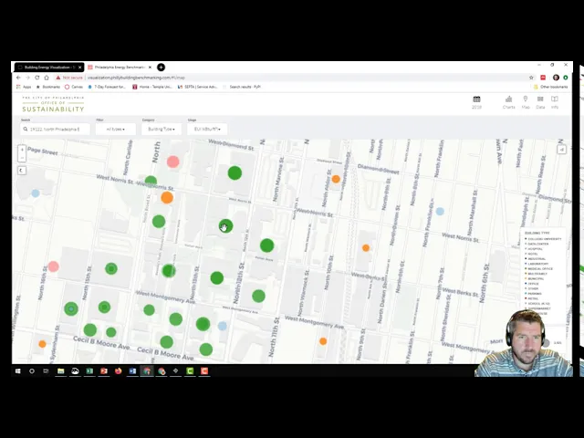Viewport: 584px width, 438px height.
Task: Collapse the map legend toggle at top right
Action: pyautogui.click(x=562, y=150)
